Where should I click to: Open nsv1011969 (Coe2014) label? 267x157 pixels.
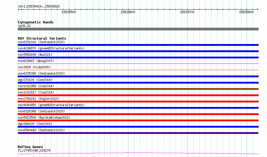(x=36, y=86)
